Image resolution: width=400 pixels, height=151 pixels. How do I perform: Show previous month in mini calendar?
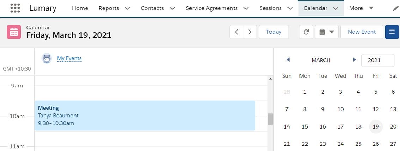288,60
